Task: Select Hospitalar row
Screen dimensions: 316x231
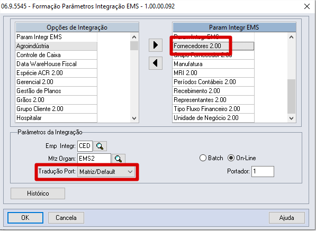Action: click(x=56, y=118)
